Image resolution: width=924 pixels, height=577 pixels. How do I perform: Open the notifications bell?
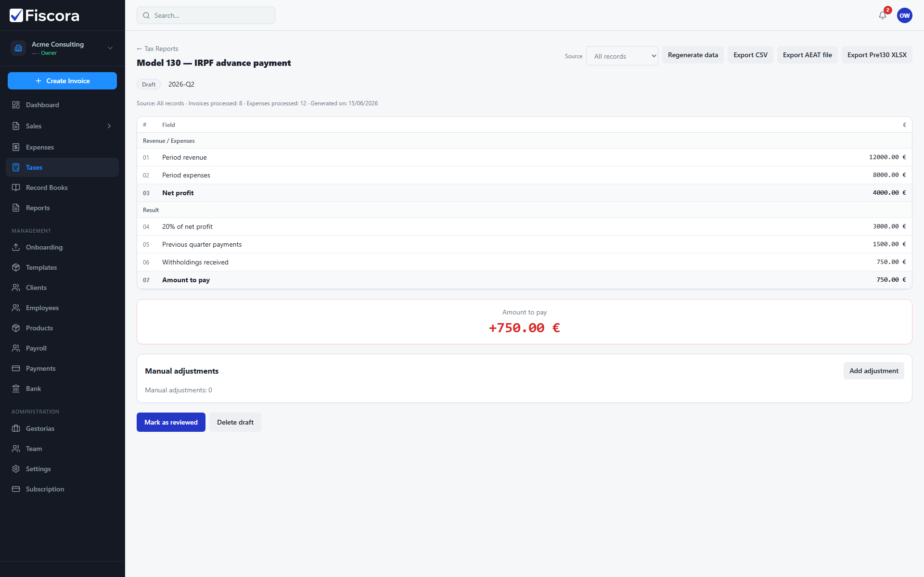882,15
